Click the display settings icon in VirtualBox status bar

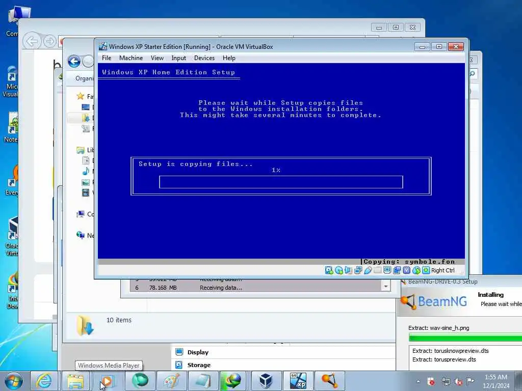387,270
